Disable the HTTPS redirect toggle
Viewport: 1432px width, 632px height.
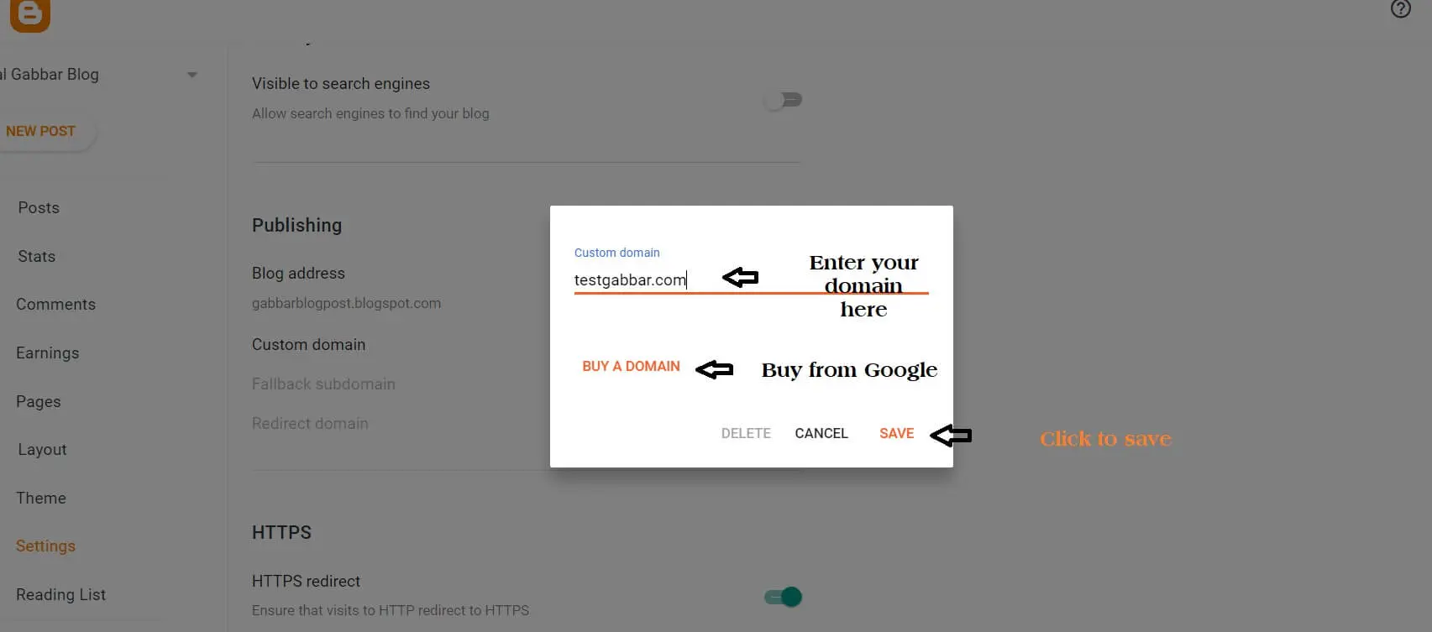tap(783, 597)
